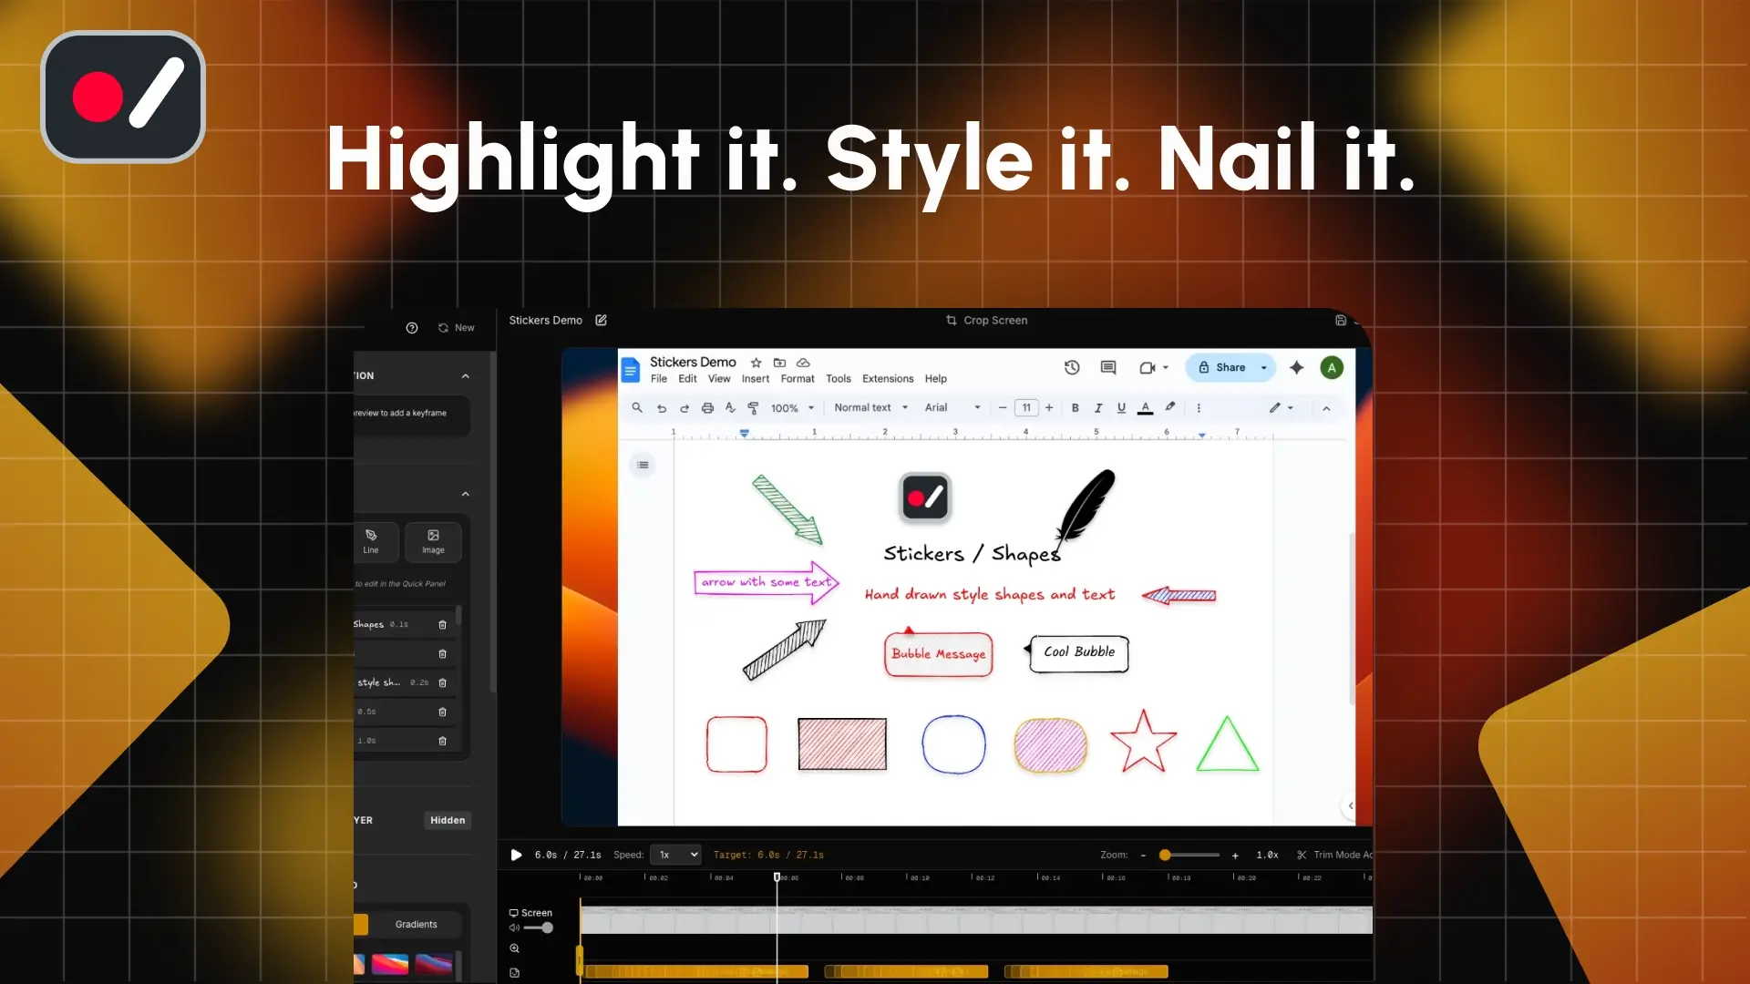Screen dimensions: 1750x984
Task: Open the Arial font dropdown
Action: point(952,408)
